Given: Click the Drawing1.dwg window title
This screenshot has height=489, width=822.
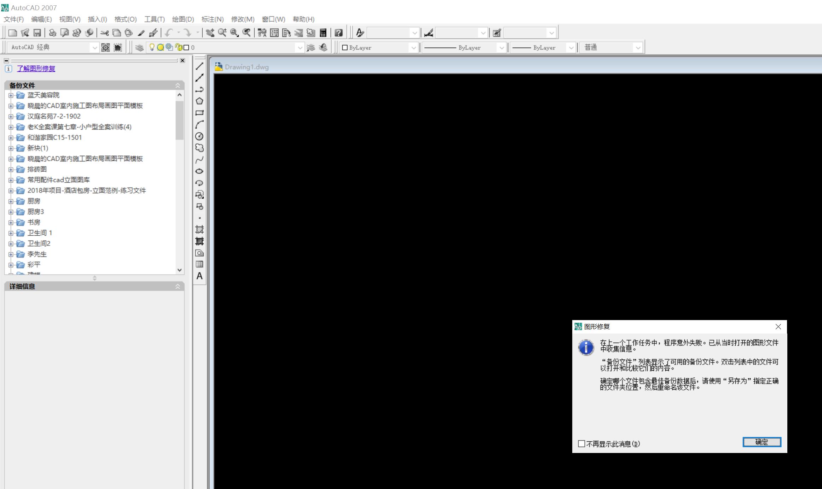Looking at the screenshot, I should coord(247,67).
